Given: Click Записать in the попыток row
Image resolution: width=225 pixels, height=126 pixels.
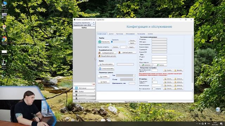Looking at the screenshot, I should (x=178, y=89).
